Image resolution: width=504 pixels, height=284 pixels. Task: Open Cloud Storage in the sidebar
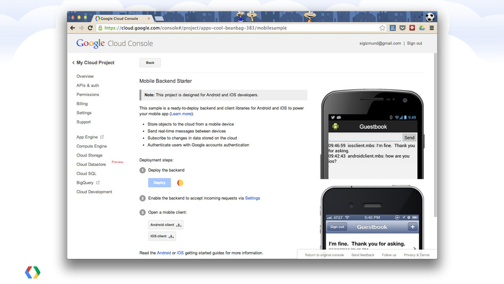(x=90, y=155)
